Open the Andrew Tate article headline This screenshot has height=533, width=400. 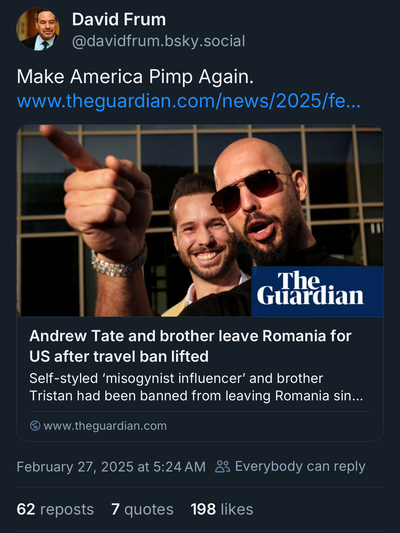[x=190, y=346]
